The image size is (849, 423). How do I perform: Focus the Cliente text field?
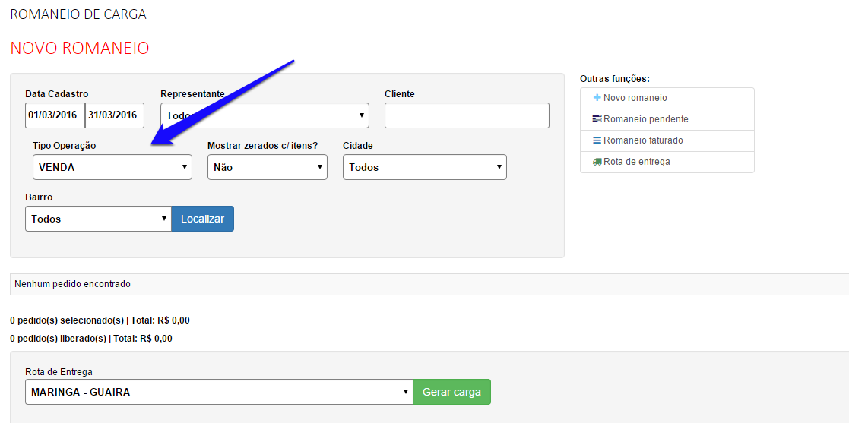[467, 115]
